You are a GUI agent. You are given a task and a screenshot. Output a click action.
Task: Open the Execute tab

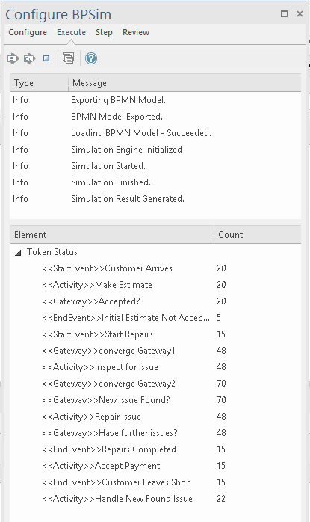click(x=71, y=32)
